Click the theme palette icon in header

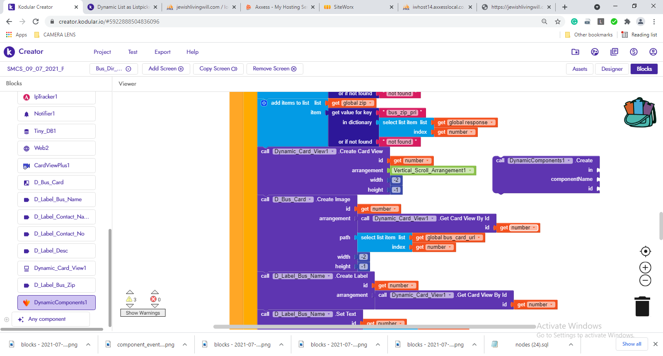[x=595, y=52]
